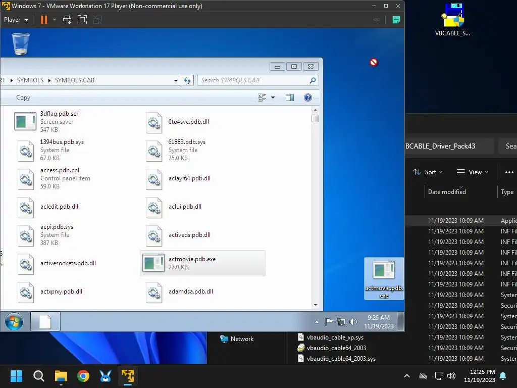This screenshot has width=517, height=388.
Task: Select aclui.pdb.dll file
Action: [203, 207]
